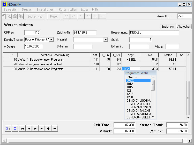Add new operation with plus button
Screen dimensions: 194x145
pos(48,128)
